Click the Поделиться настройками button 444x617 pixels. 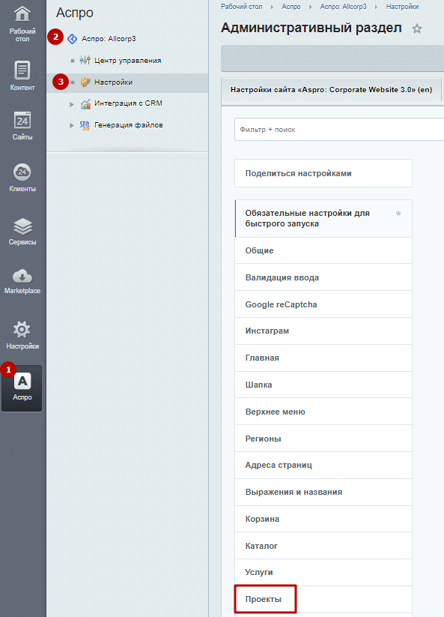click(323, 173)
